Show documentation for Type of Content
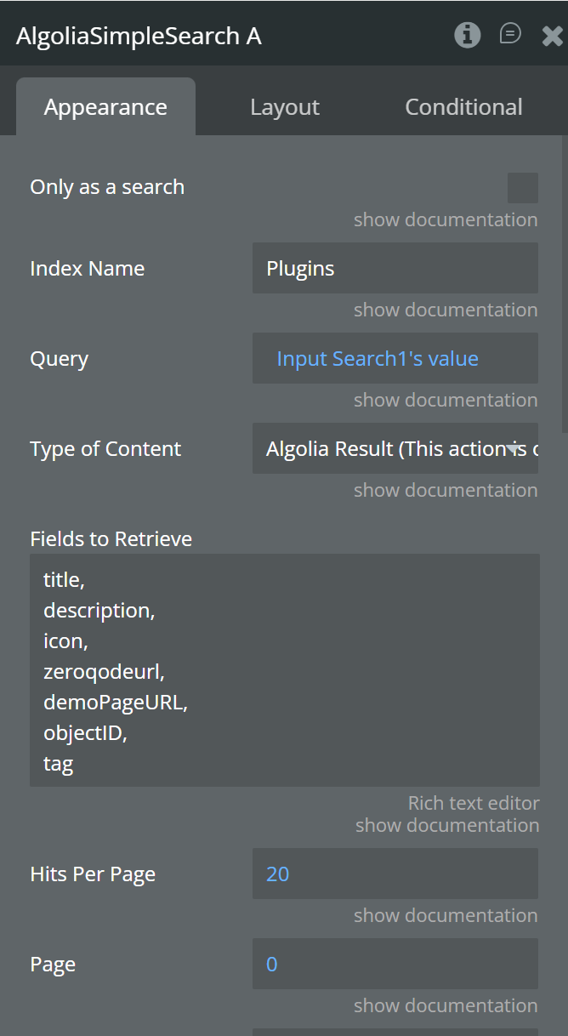This screenshot has width=568, height=1036. click(x=446, y=491)
